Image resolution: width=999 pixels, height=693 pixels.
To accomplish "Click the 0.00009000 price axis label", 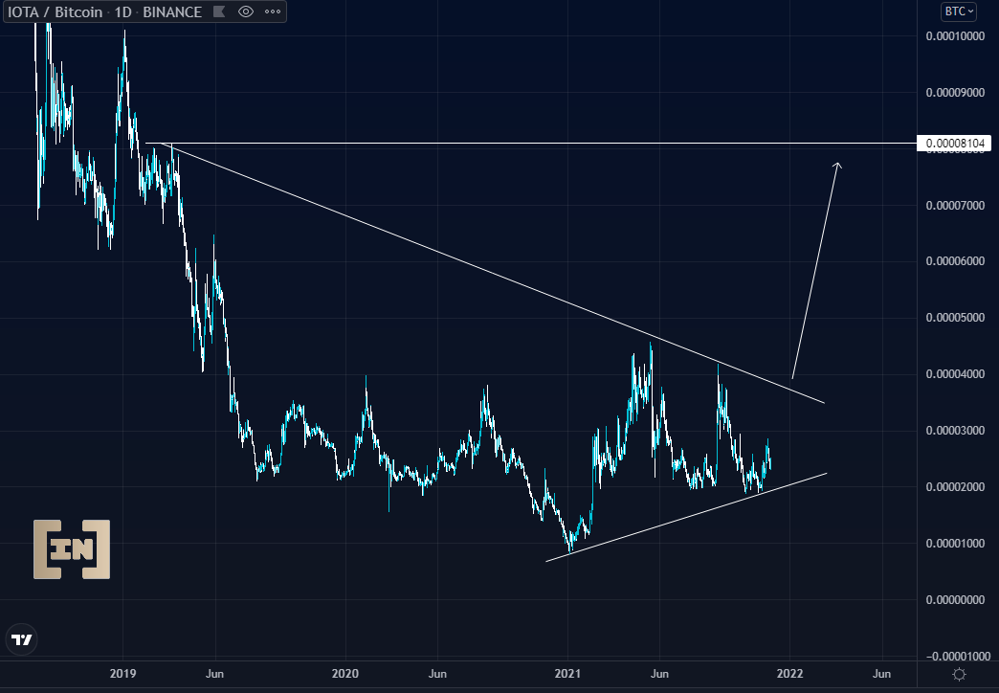I will tap(954, 93).
